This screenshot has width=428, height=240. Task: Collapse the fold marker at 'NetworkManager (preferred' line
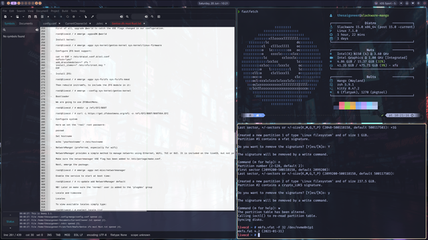51,147
